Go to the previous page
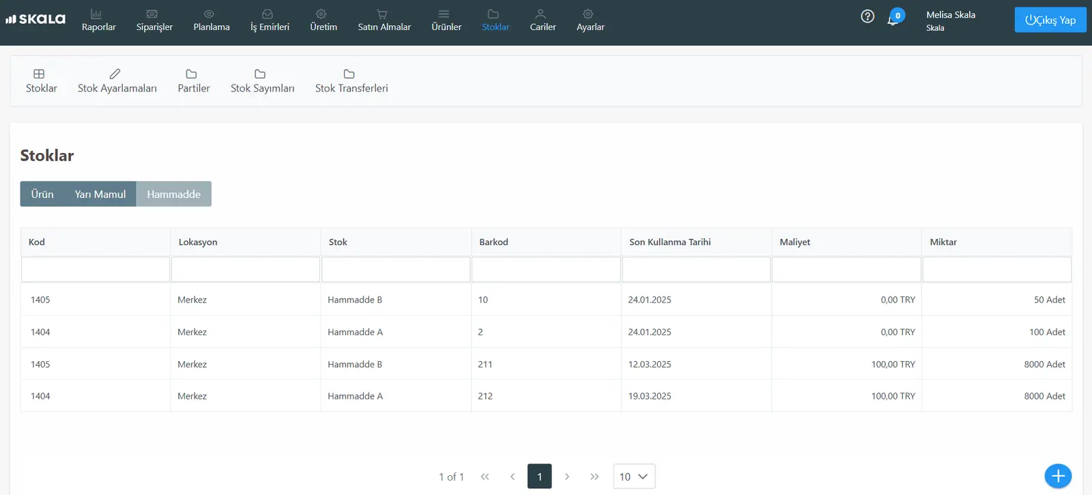1092x495 pixels. coord(513,477)
